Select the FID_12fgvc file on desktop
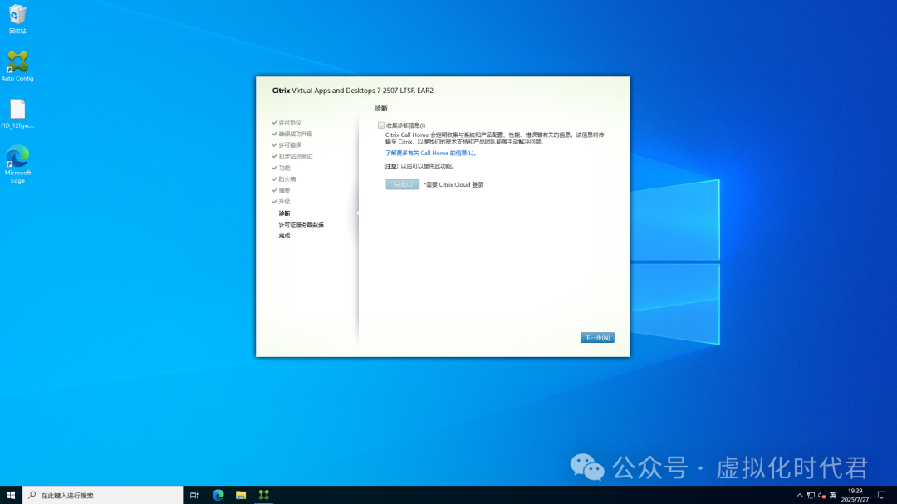This screenshot has height=504, width=897. (17, 114)
